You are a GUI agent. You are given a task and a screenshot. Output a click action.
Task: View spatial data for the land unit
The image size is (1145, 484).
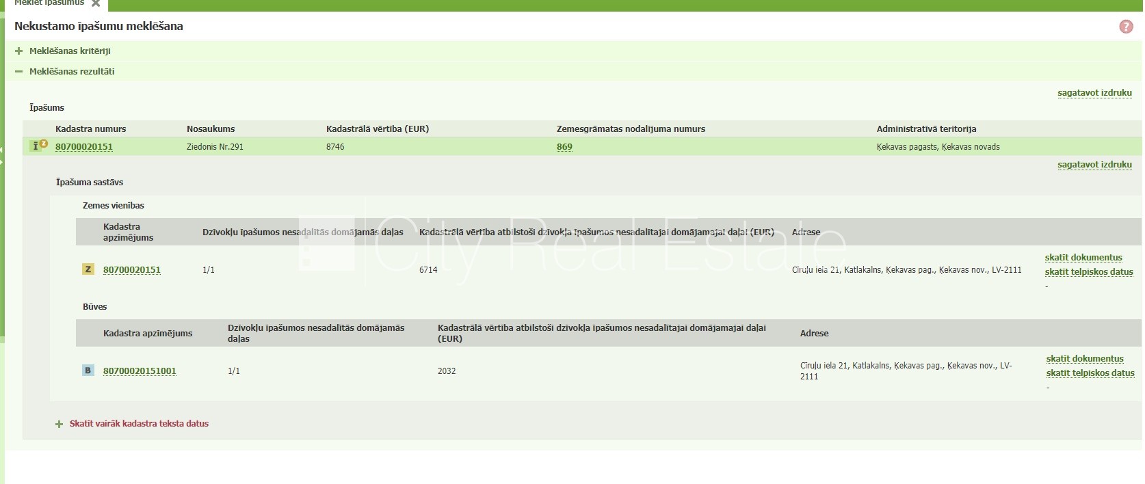(1089, 272)
